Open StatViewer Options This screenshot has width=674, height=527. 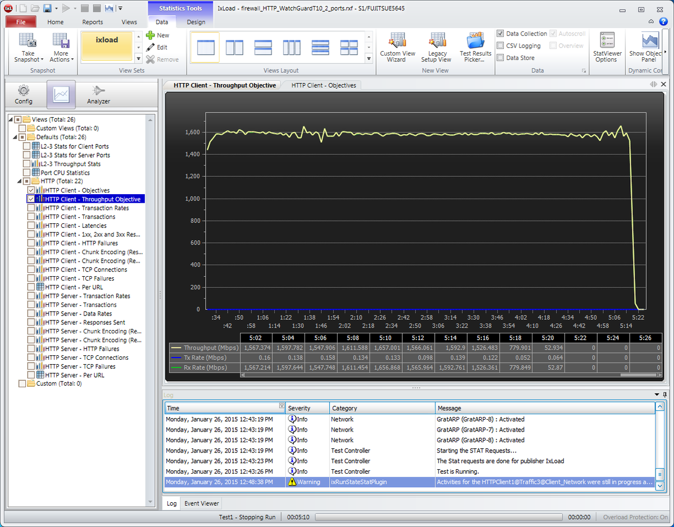coord(605,42)
